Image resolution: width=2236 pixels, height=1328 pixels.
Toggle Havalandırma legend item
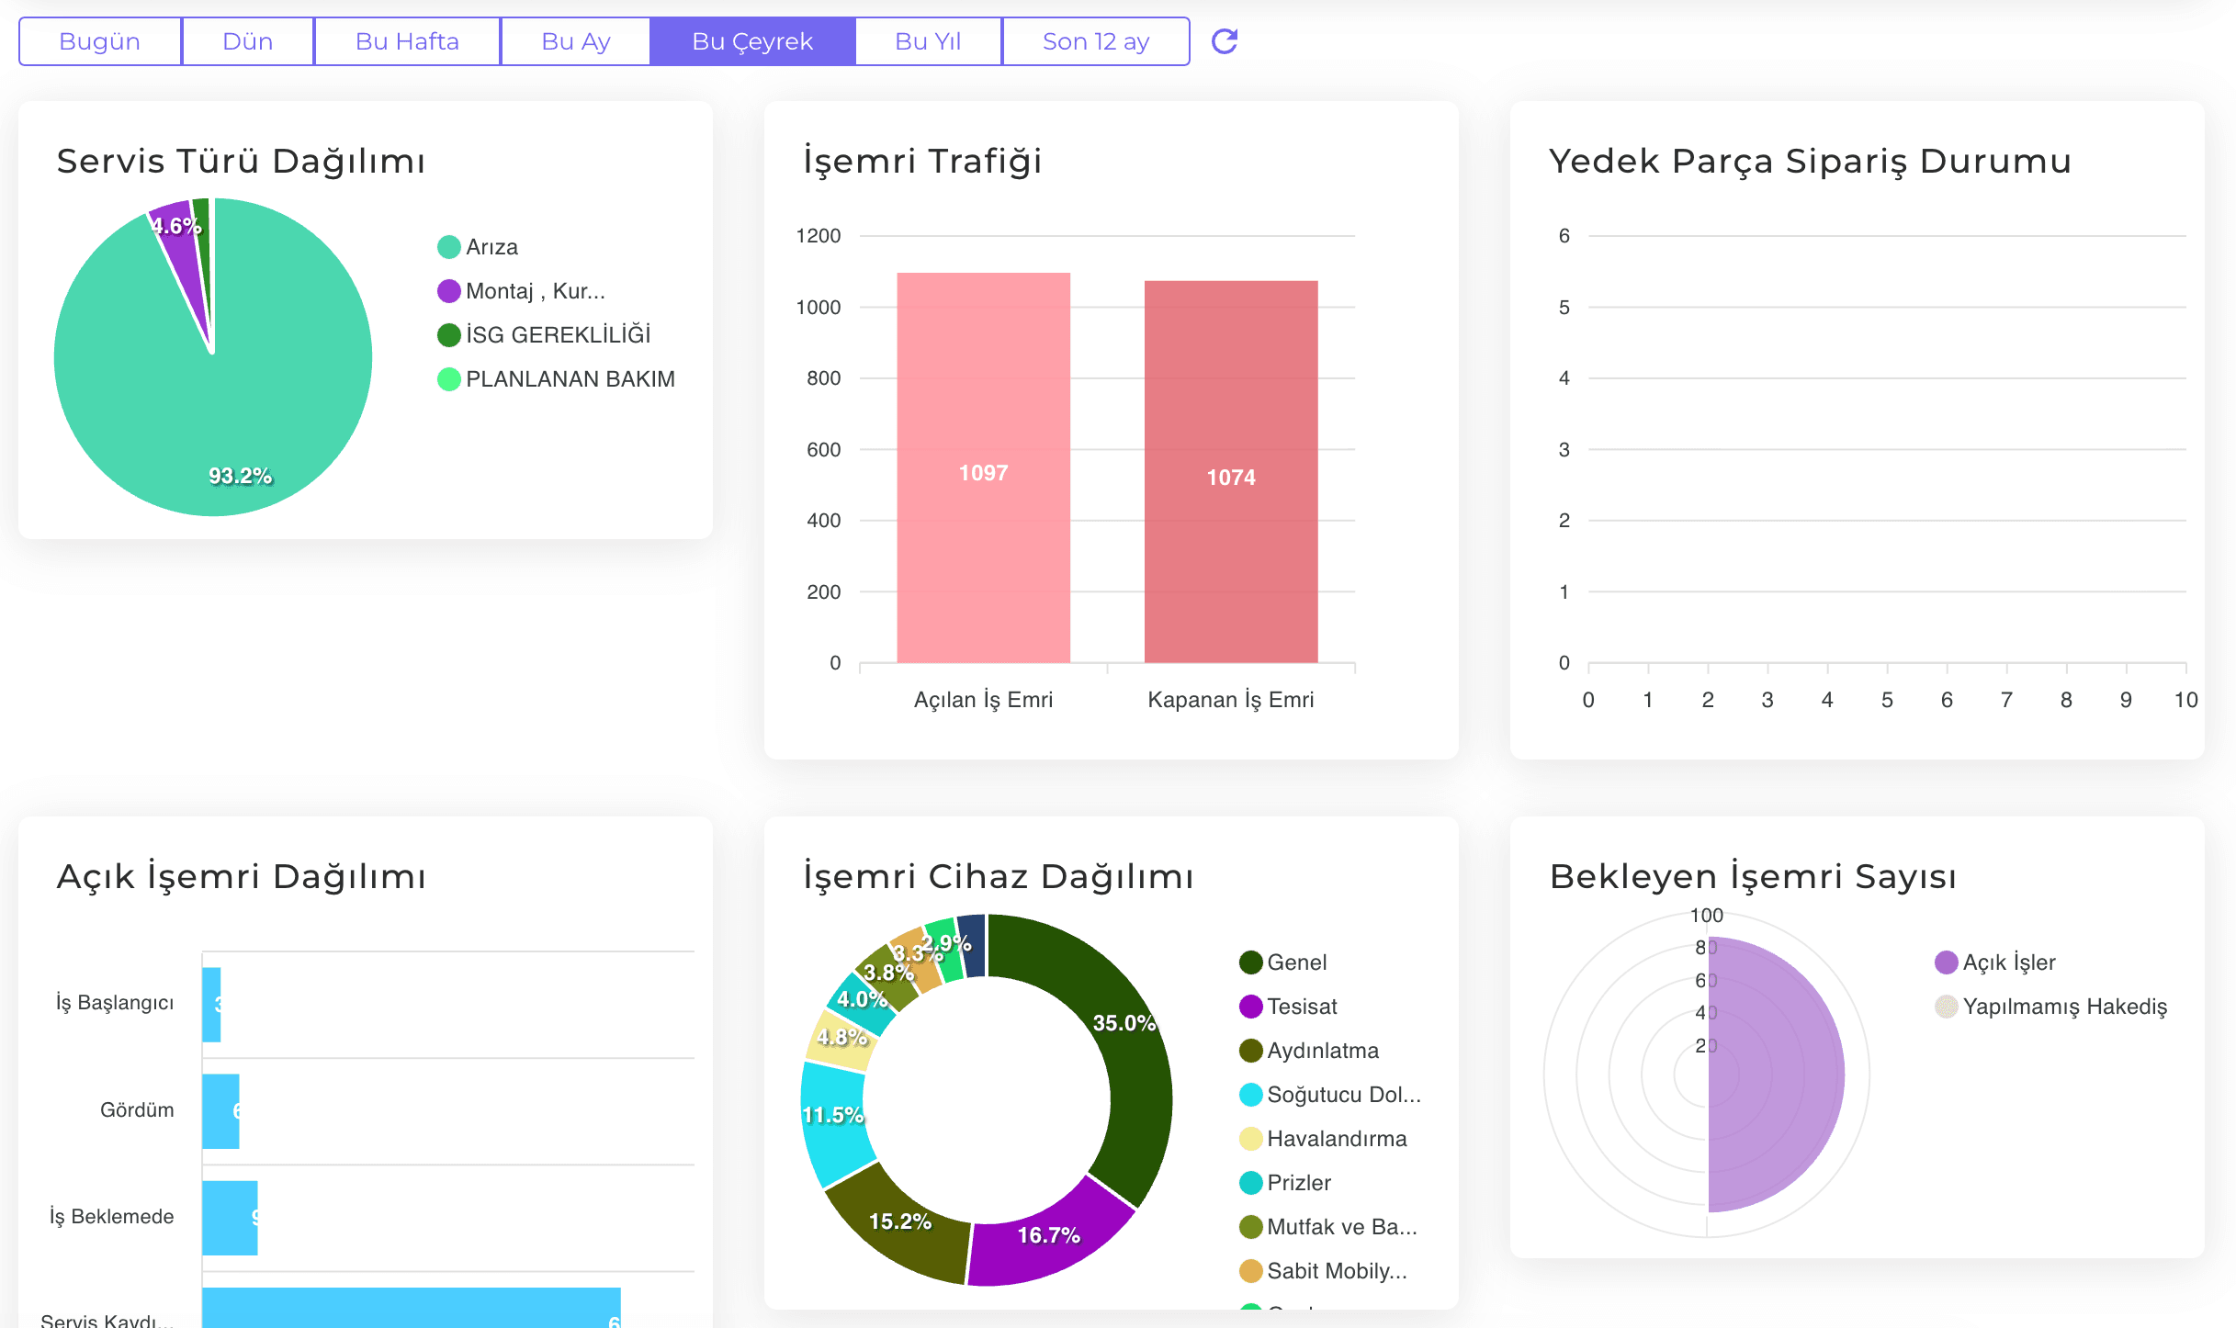[1323, 1139]
